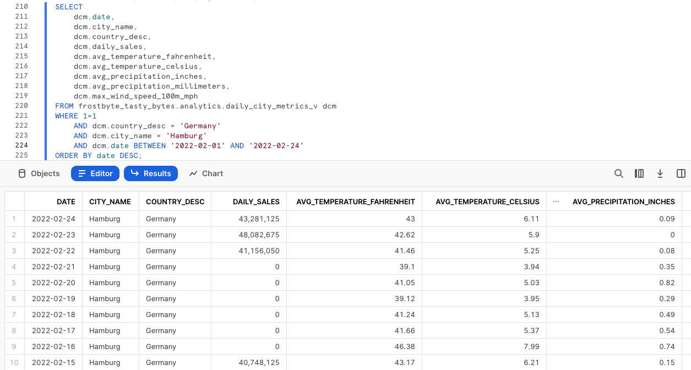Select the COUNTRY_DESC column header
The width and height of the screenshot is (691, 370).
[x=175, y=202]
